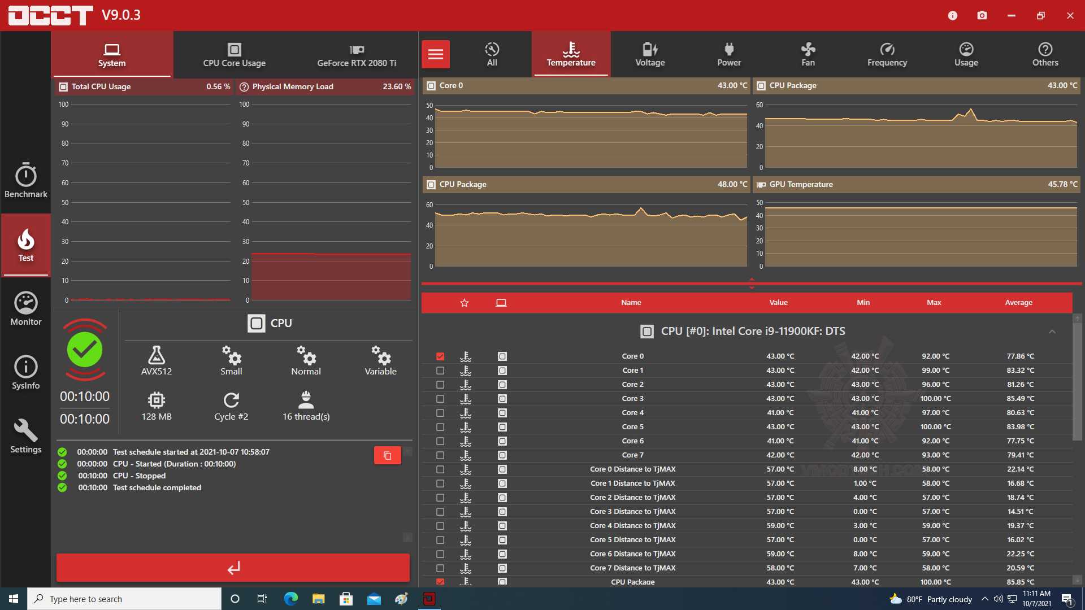
Task: Sort sensors by Average column header
Action: [1018, 303]
